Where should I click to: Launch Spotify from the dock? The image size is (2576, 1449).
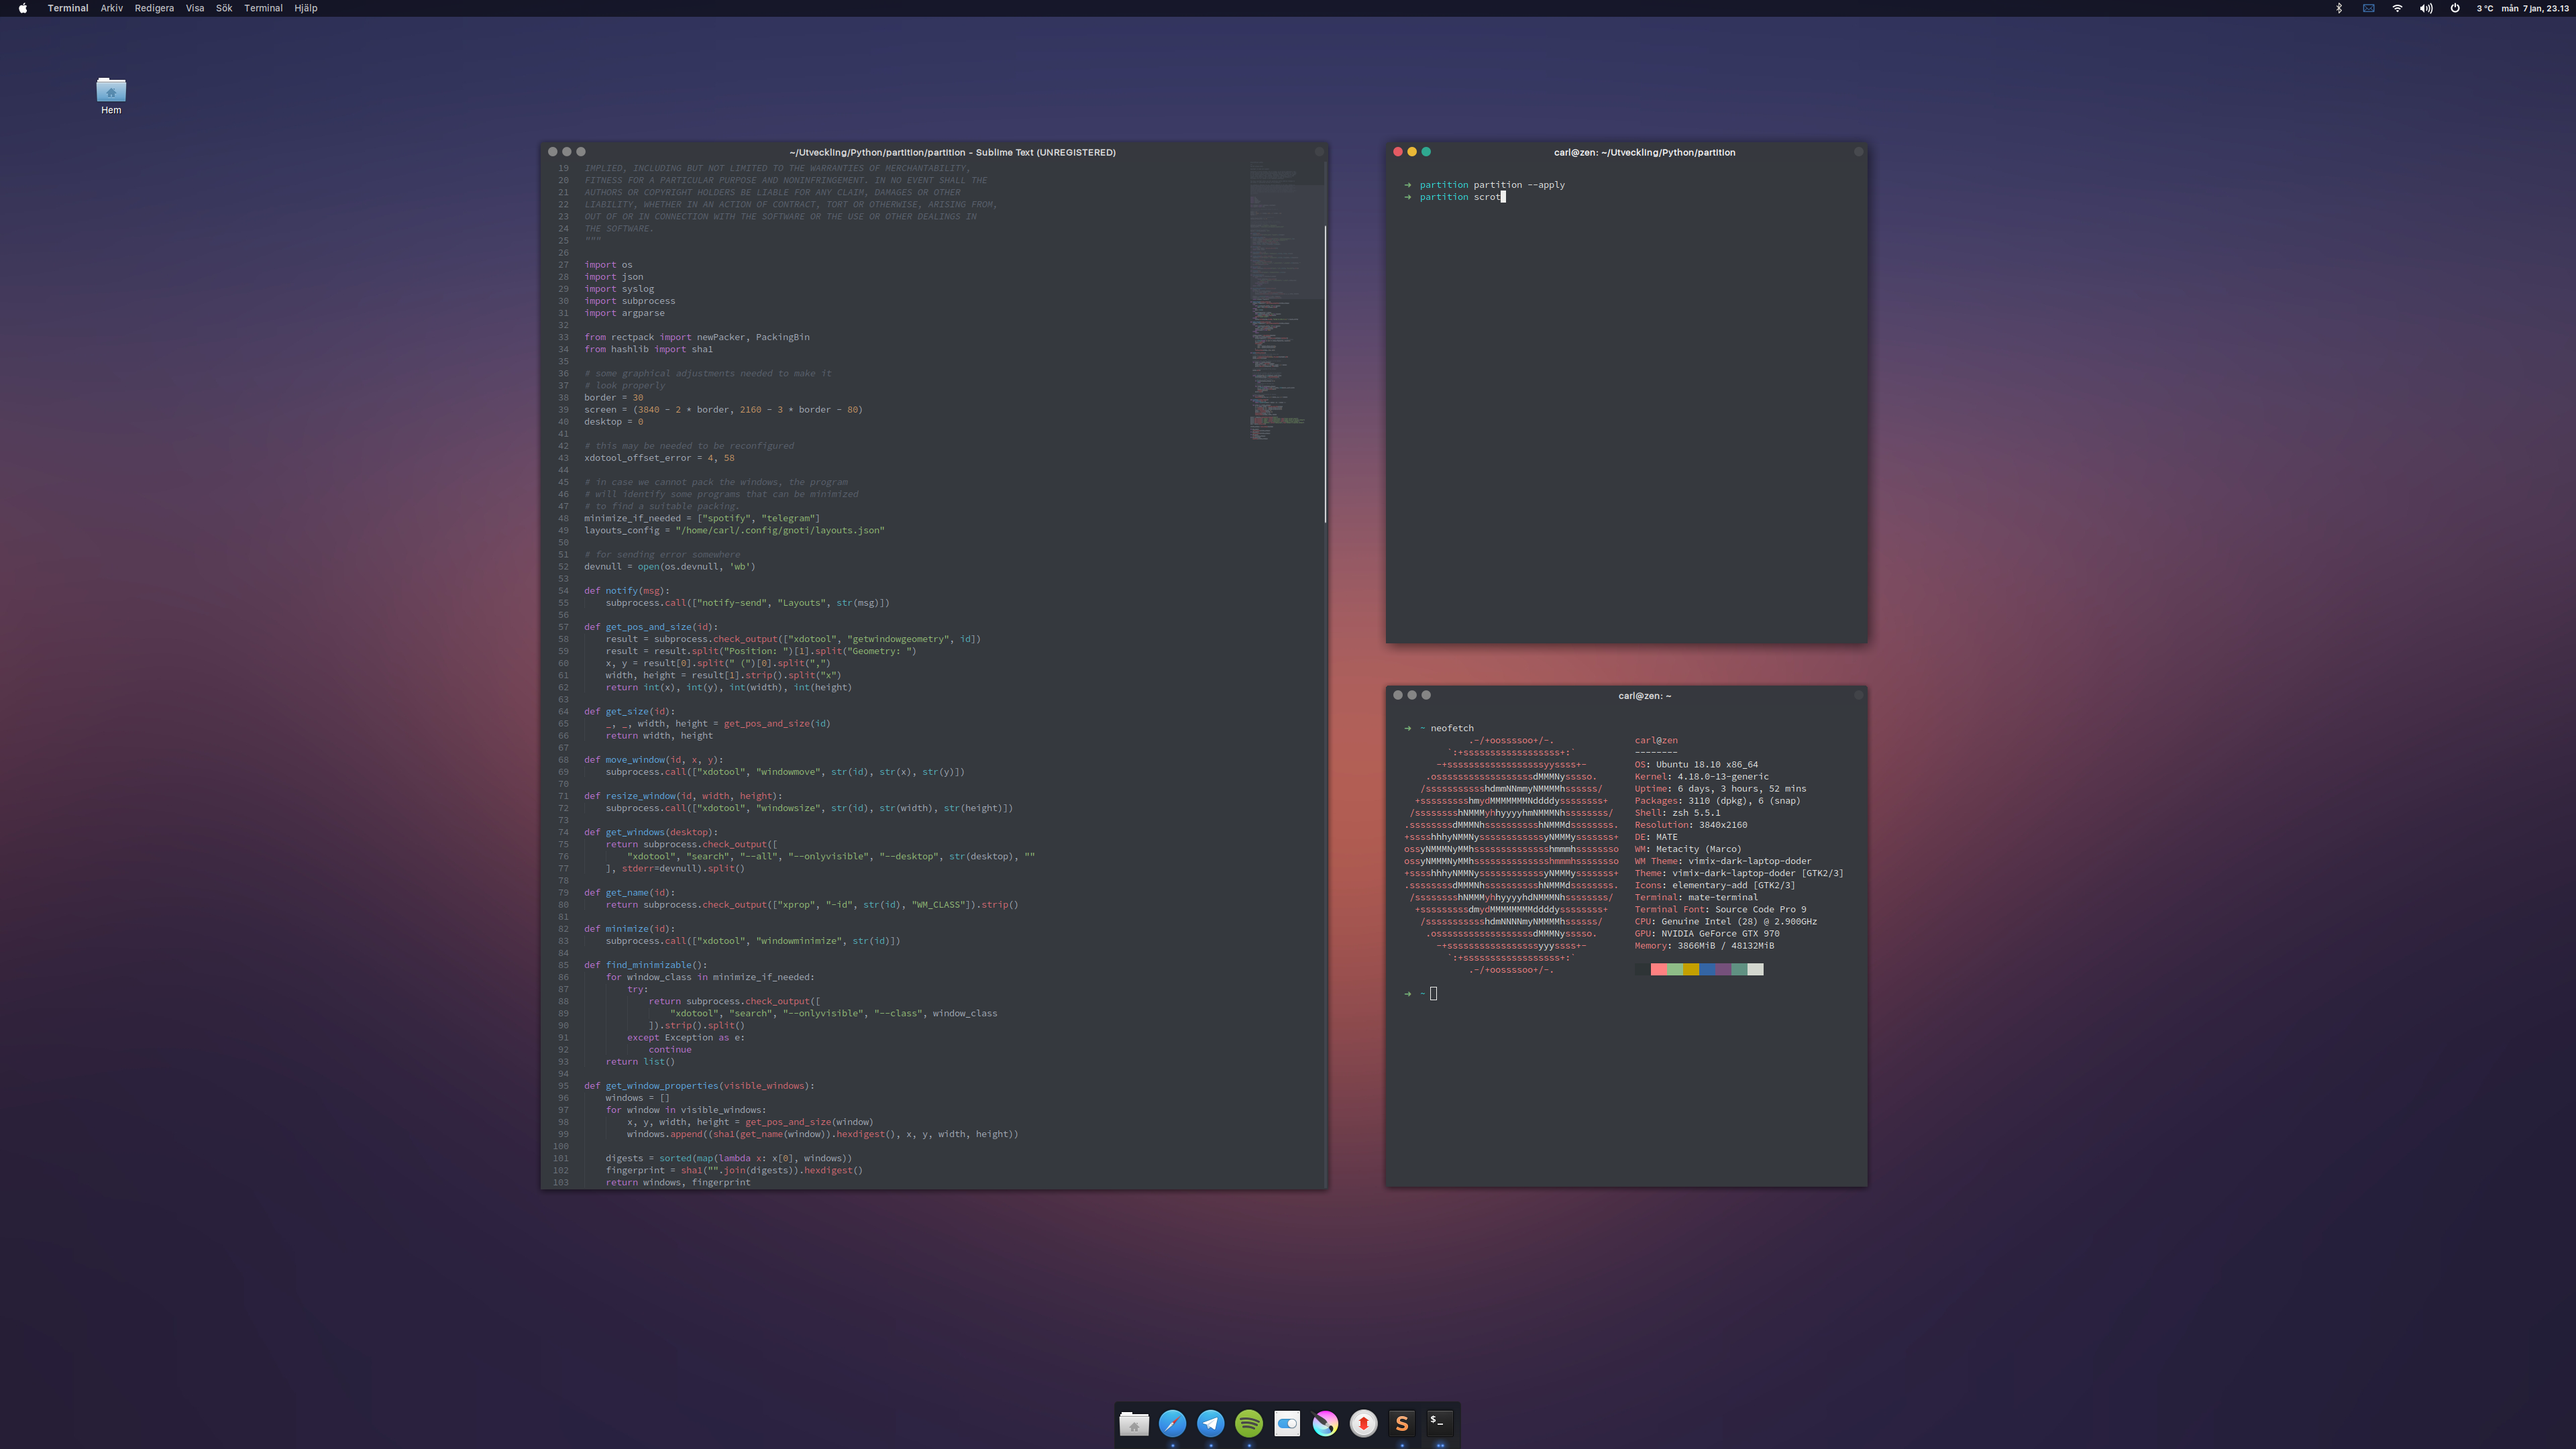(x=1248, y=1423)
